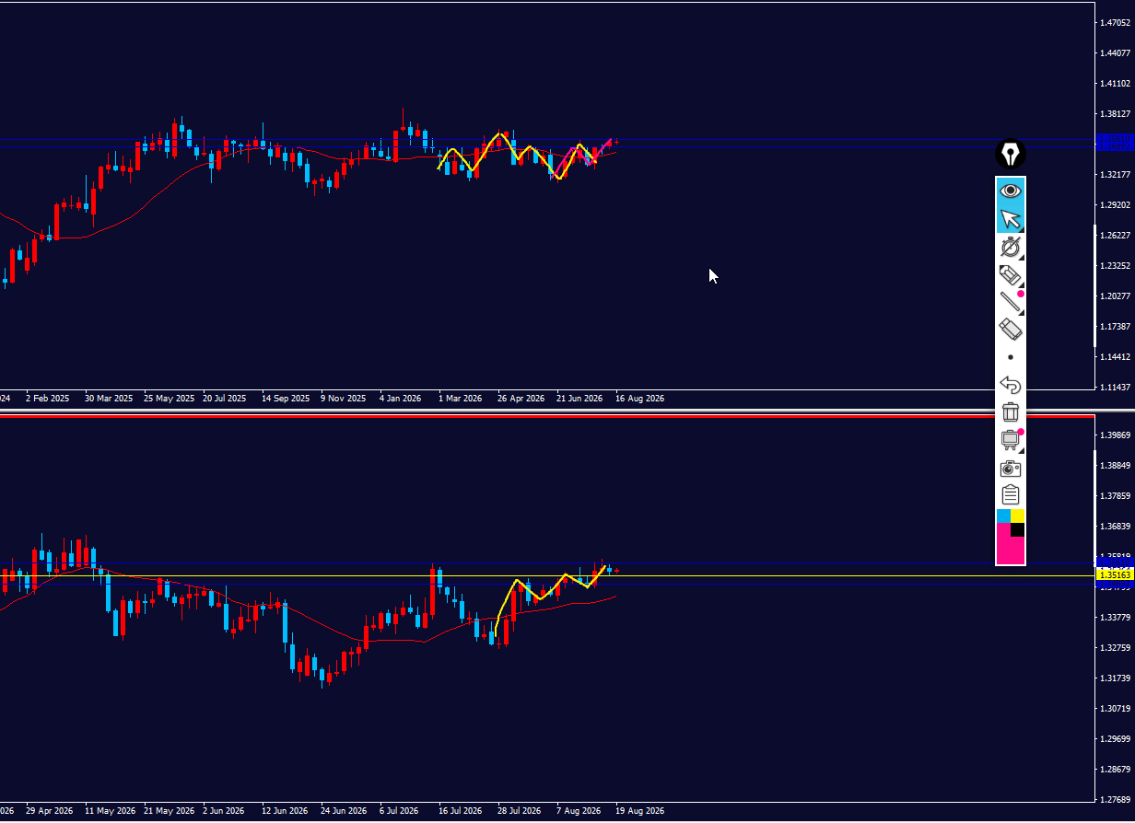1135x823 pixels.
Task: Click the 1.44077 price on upper scale
Action: pyautogui.click(x=1115, y=53)
